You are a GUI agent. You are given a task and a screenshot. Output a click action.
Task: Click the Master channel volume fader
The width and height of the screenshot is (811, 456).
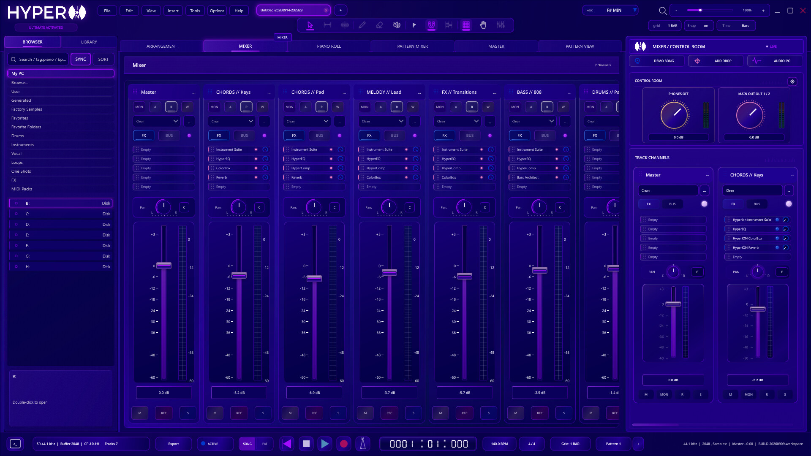(x=164, y=266)
